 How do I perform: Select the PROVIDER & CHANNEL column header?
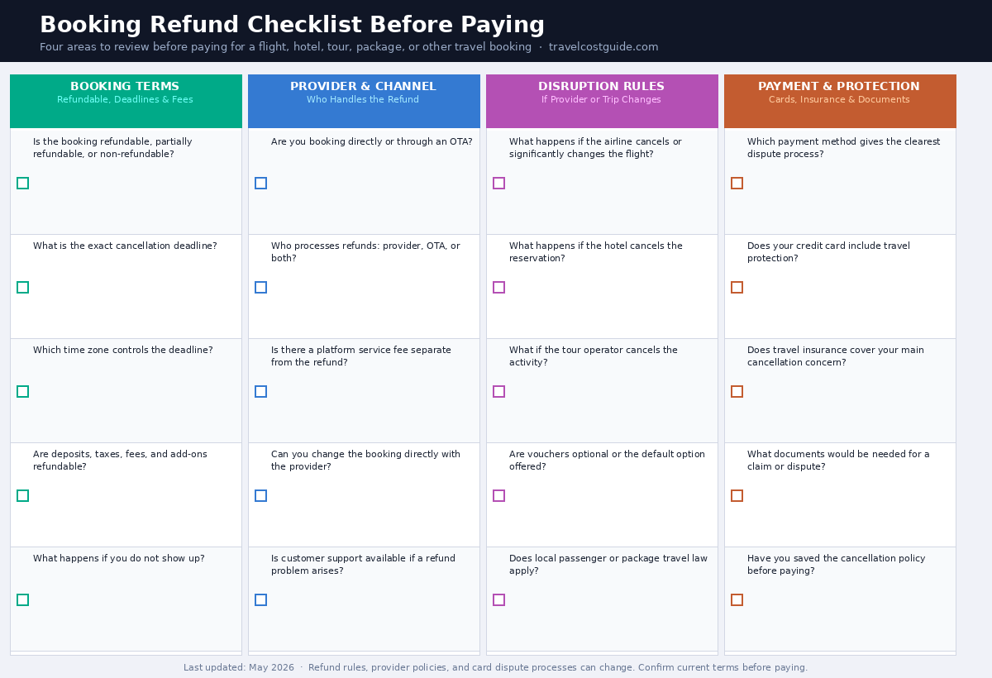click(364, 101)
